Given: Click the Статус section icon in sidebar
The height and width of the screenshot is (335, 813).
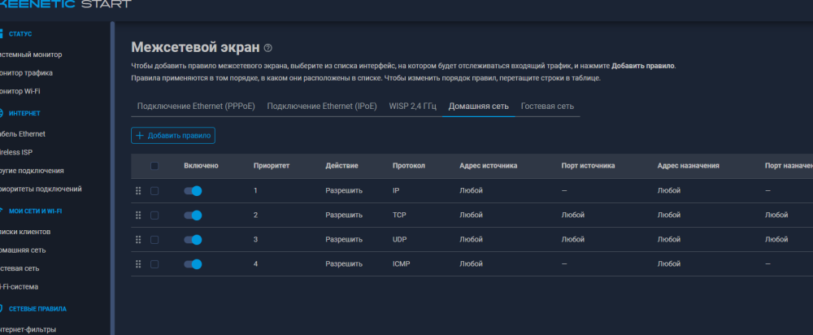Looking at the screenshot, I should (1, 33).
